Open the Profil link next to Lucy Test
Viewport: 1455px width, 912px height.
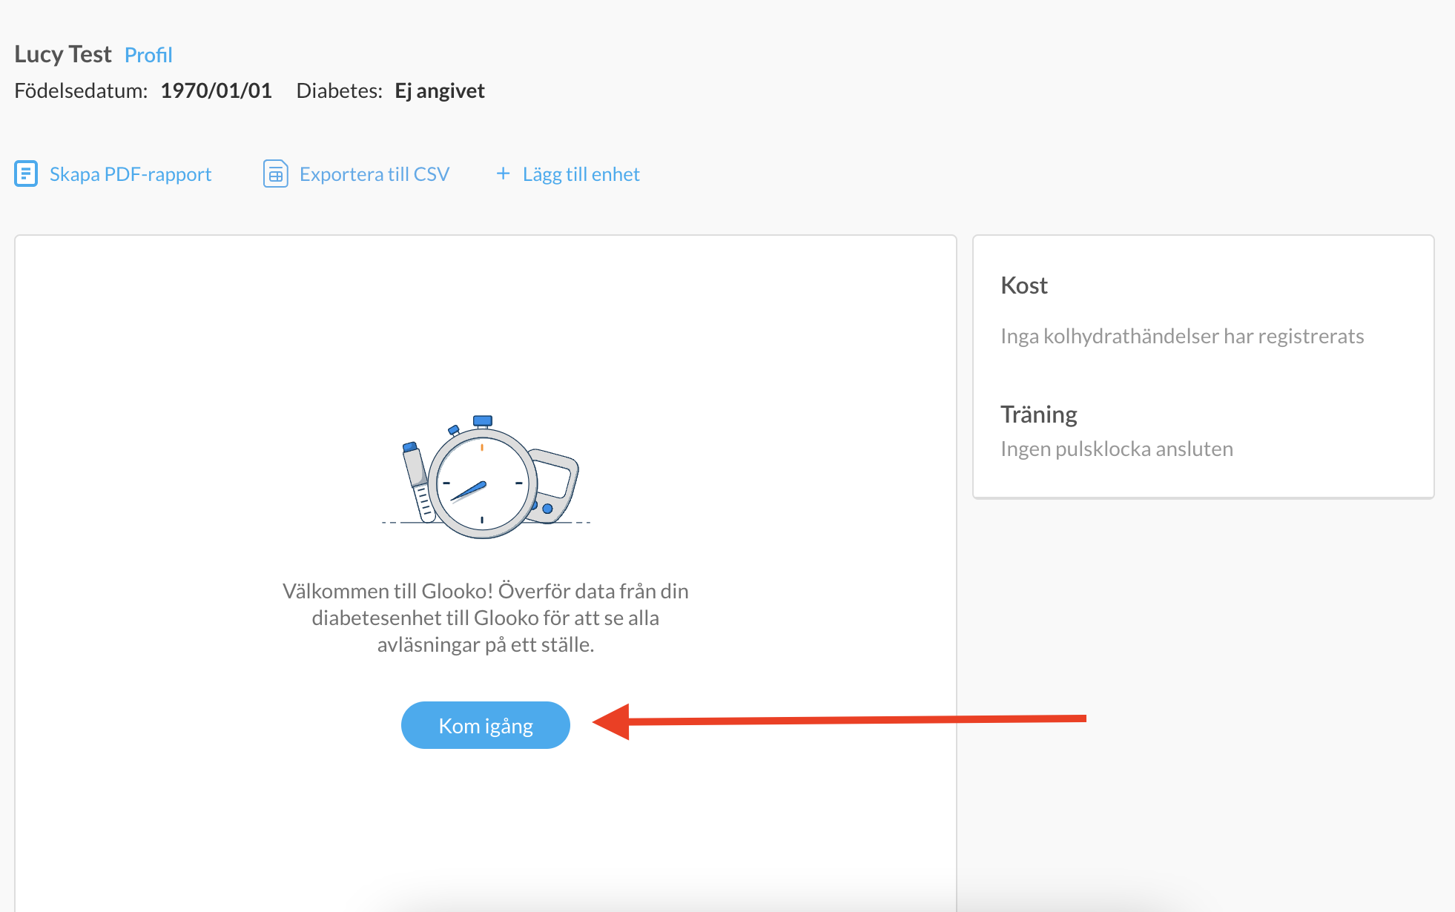click(x=148, y=55)
